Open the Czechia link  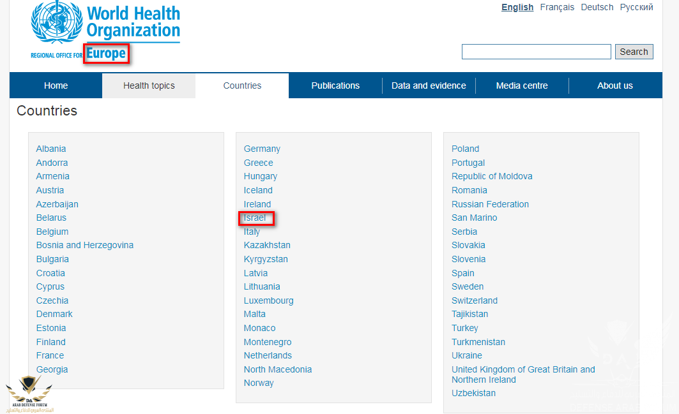pyautogui.click(x=52, y=300)
